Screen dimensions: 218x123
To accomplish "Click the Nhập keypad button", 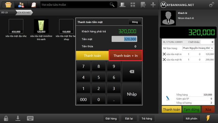I will (132, 94).
